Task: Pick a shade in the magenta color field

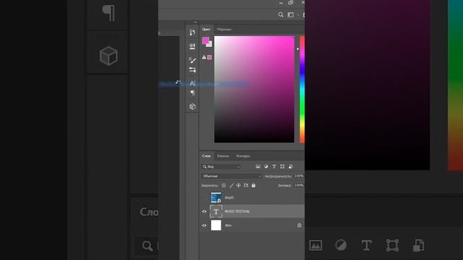Action: pyautogui.click(x=254, y=90)
